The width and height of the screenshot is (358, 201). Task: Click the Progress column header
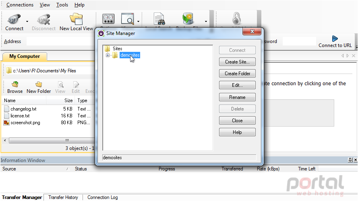point(167,169)
